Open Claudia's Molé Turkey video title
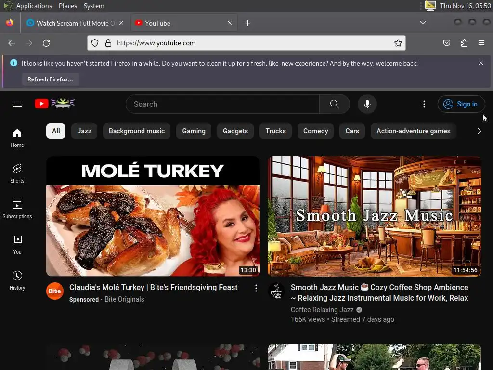This screenshot has width=493, height=370. tap(154, 287)
